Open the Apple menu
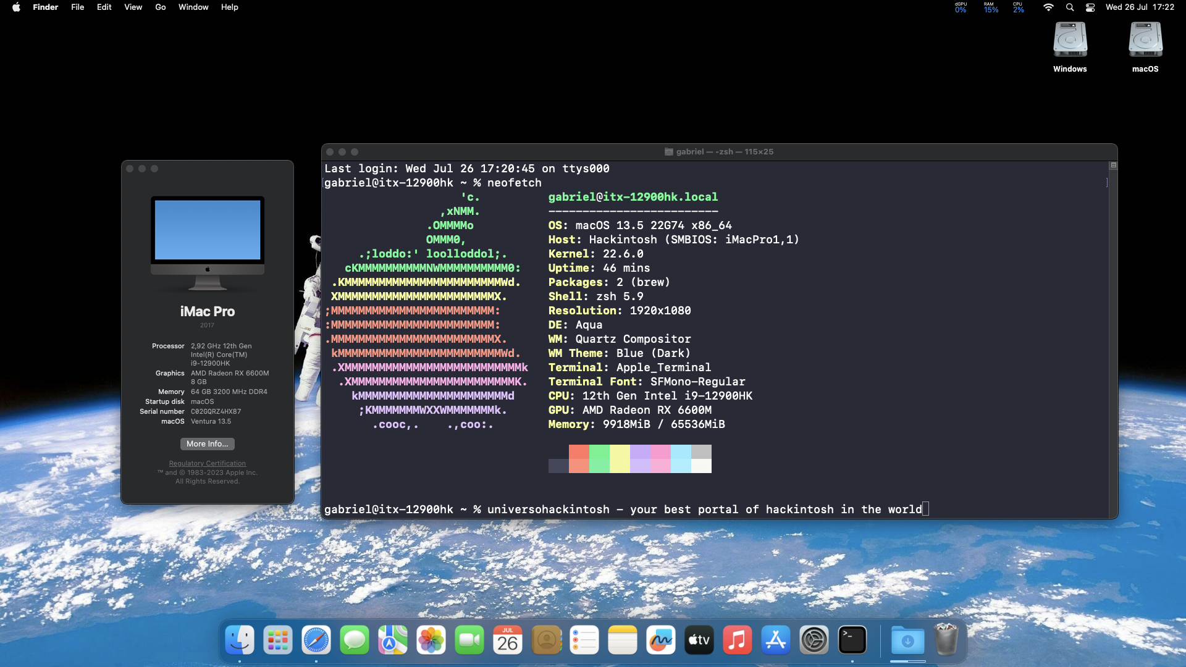 tap(16, 7)
